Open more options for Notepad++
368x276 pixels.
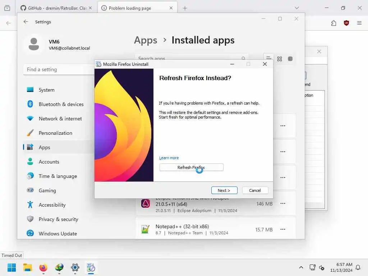click(x=283, y=229)
